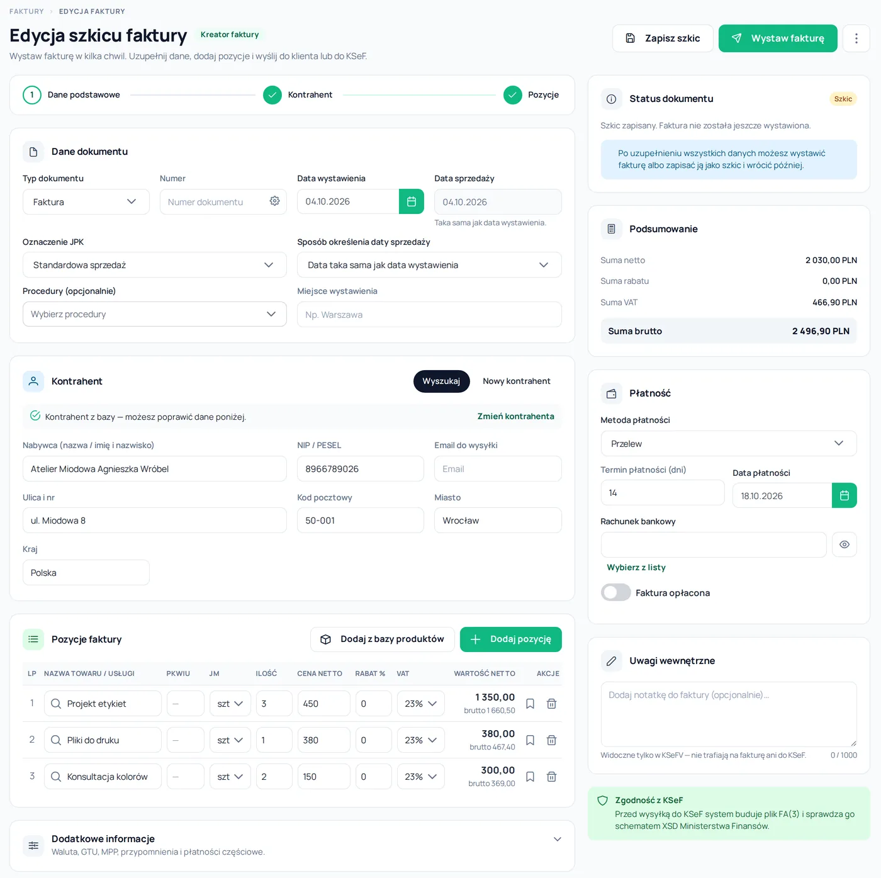Switch to Nowy kontrahent mode

(x=517, y=381)
